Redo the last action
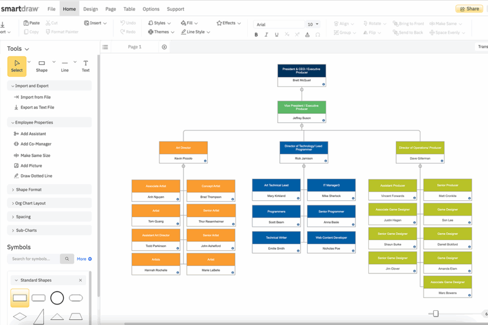 (x=128, y=32)
